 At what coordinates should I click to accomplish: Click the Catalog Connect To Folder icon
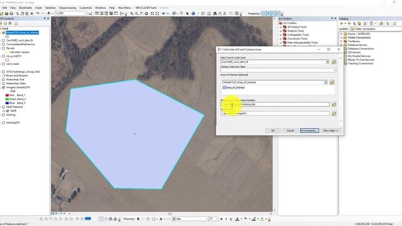click(381, 23)
